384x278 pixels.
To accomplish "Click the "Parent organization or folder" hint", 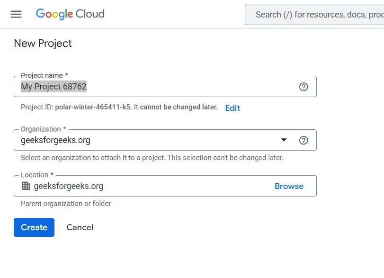I will coord(66,204).
